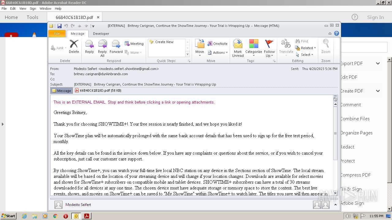This screenshot has width=392, height=220.
Task: Click the message scrollbar up arrow
Action: (335, 104)
